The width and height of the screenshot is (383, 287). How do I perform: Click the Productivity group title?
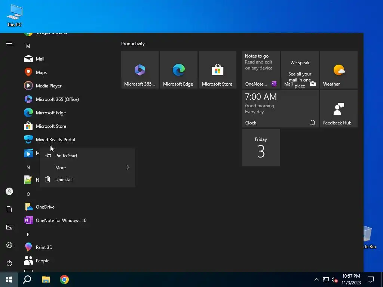133,44
